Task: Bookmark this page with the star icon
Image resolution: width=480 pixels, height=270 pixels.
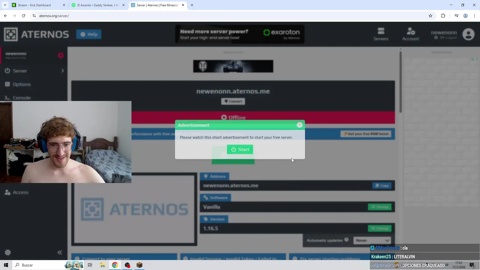Action: click(x=430, y=16)
